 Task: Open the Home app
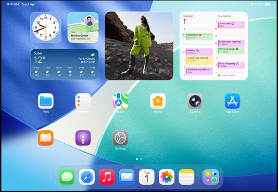pyautogui.click(x=158, y=101)
